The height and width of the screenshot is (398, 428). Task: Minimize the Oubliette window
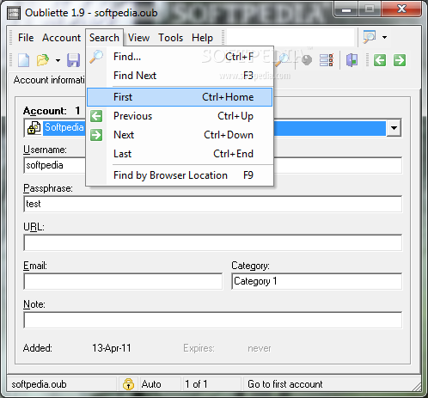346,9
